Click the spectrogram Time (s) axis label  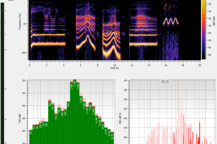114,69
